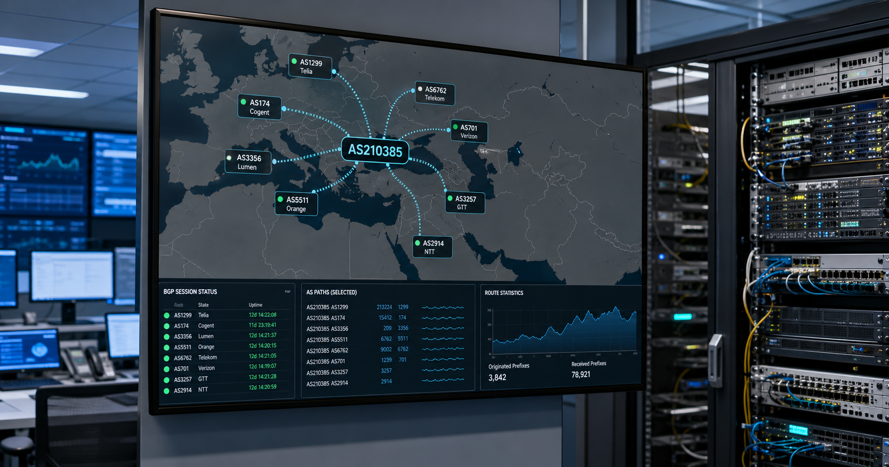Click the AS1299 Telia status dot on the map
Viewport: 889px width, 467px height.
[x=294, y=61]
